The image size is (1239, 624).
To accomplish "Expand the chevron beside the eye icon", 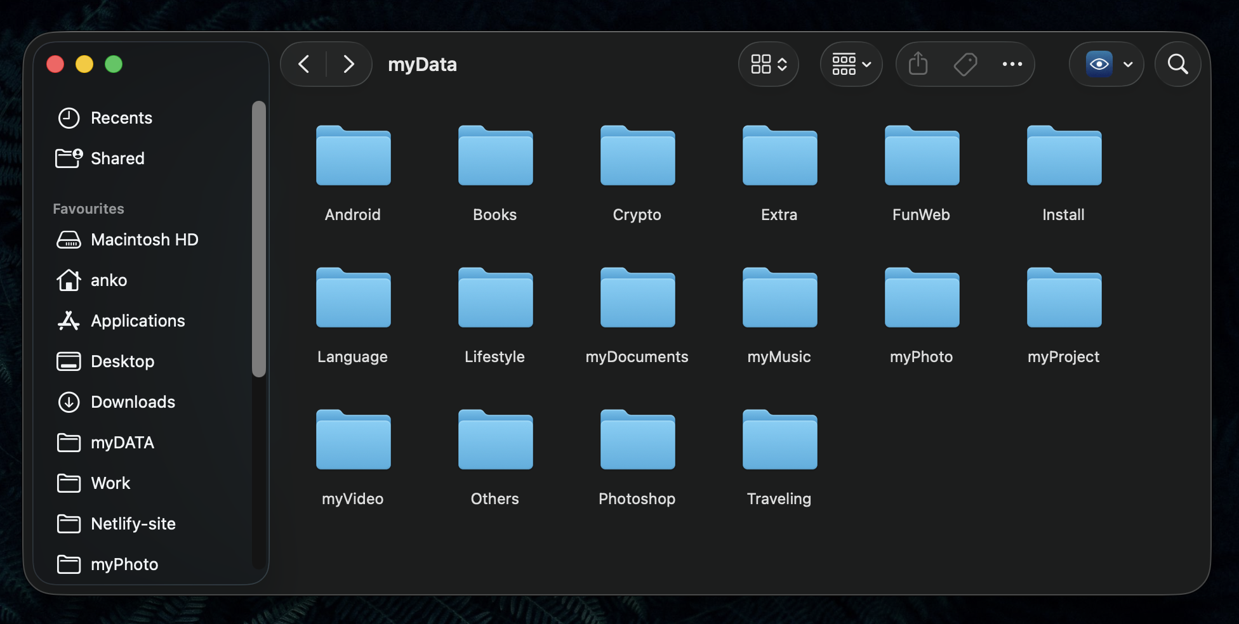I will click(x=1128, y=64).
